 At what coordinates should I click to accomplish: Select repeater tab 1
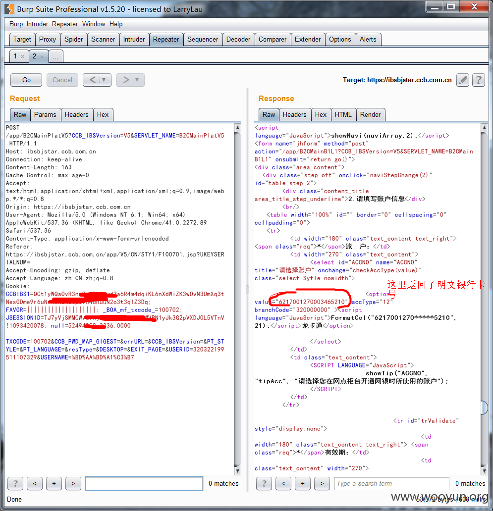(x=15, y=56)
